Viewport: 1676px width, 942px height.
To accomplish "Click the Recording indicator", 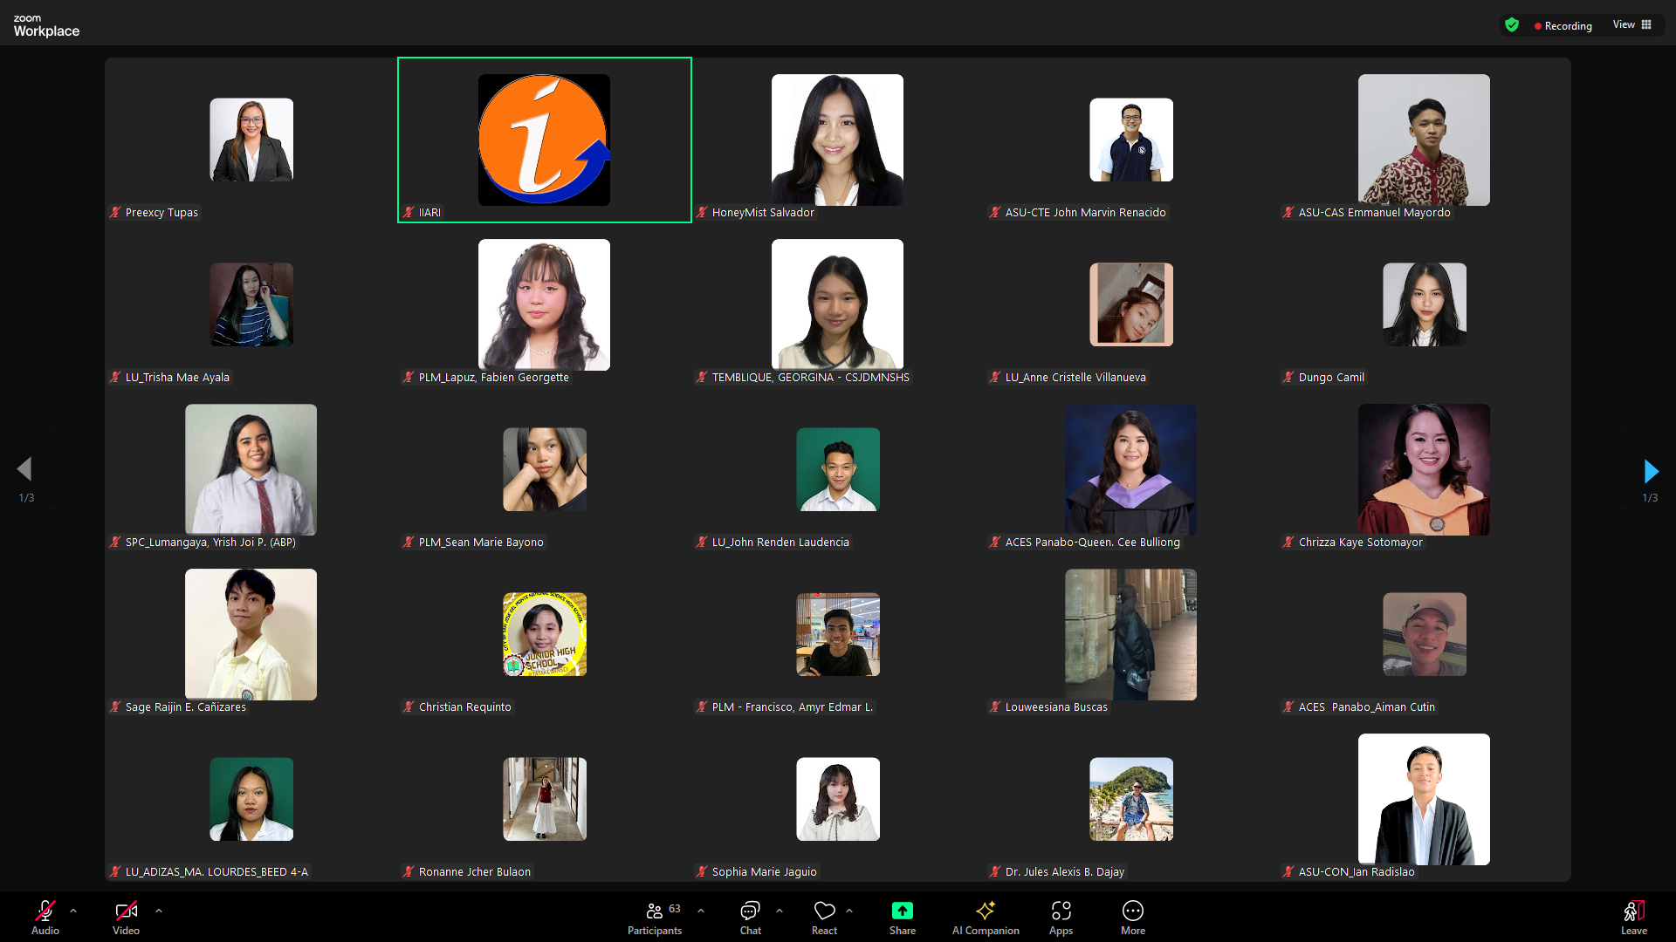I will (x=1563, y=26).
